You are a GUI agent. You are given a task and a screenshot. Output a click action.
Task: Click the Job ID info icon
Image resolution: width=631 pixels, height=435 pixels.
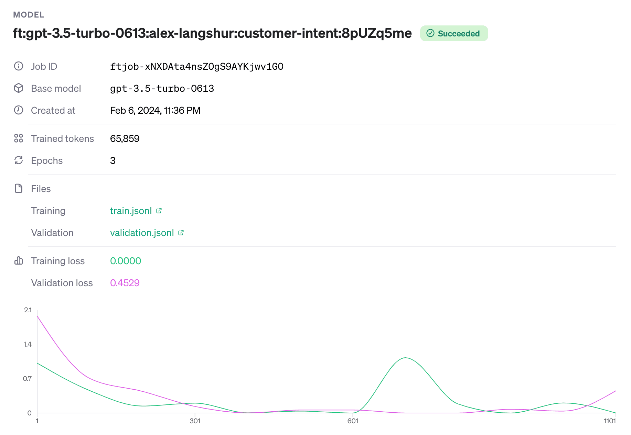coord(19,66)
